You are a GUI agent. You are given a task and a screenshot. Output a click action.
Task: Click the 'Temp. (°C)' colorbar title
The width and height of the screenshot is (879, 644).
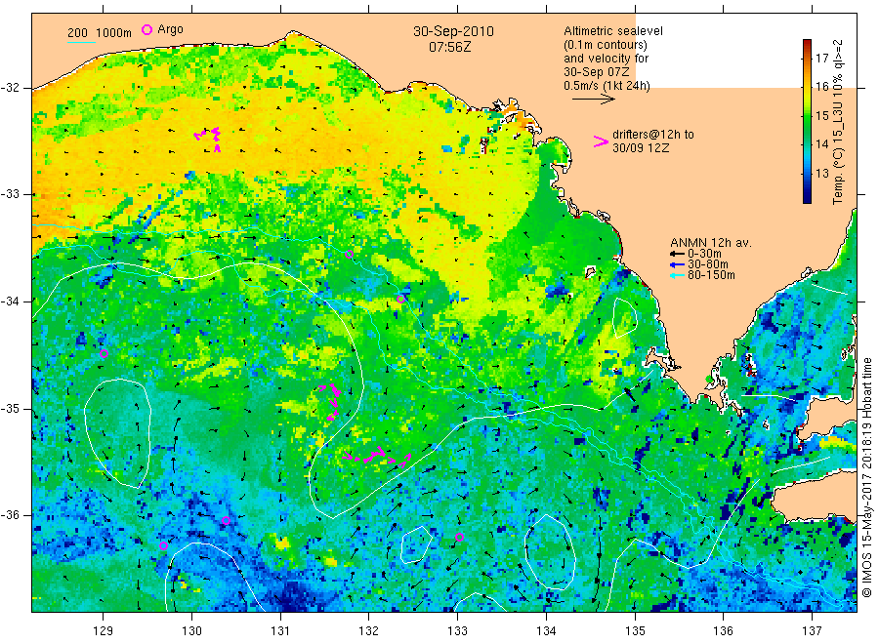click(x=838, y=175)
